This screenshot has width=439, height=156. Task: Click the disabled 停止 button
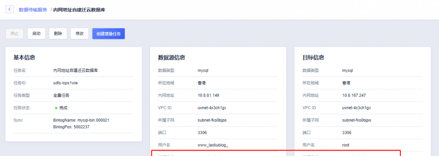(x=15, y=33)
